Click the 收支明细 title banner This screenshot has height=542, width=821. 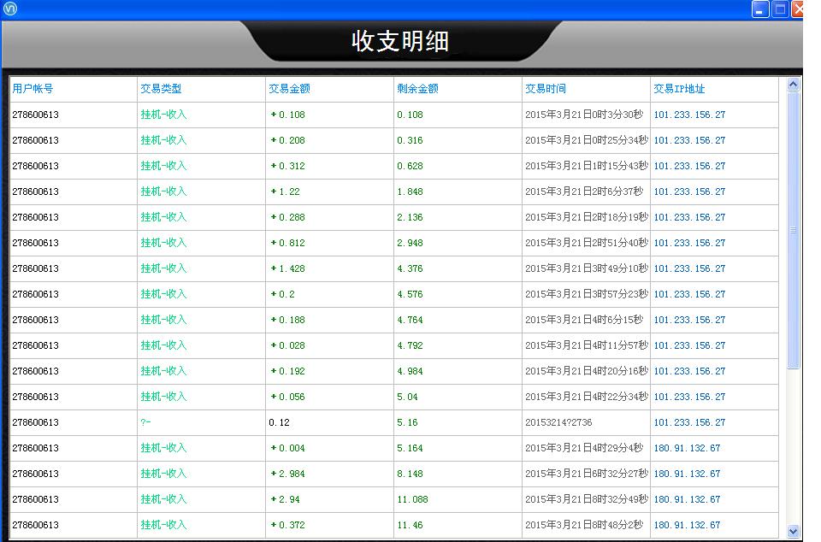pos(402,41)
